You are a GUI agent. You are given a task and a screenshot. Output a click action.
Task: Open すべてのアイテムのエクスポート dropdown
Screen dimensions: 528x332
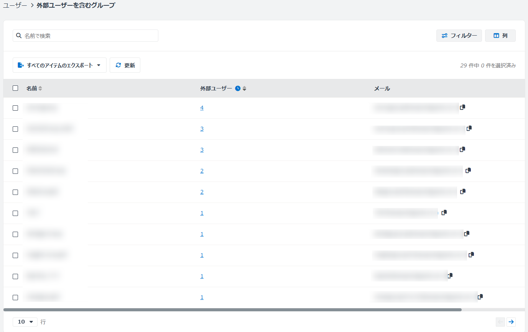coord(59,65)
